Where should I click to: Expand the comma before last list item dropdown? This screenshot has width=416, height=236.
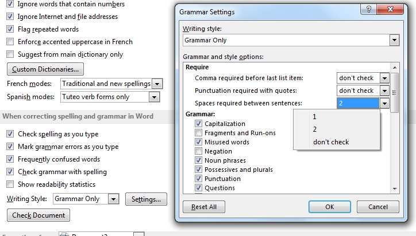384,78
